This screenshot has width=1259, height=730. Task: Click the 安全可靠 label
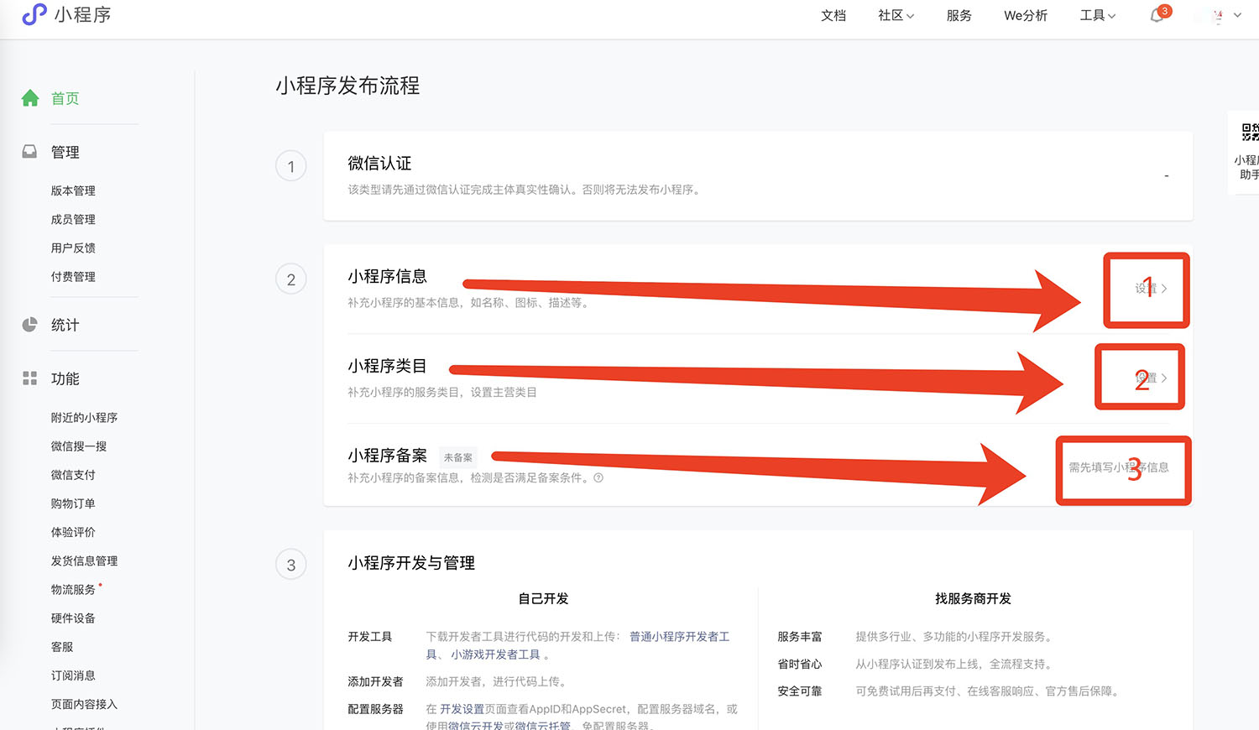[x=800, y=691]
